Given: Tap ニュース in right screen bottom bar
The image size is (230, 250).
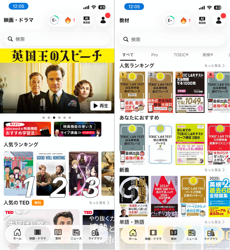Looking at the screenshot, I should 192,235.
